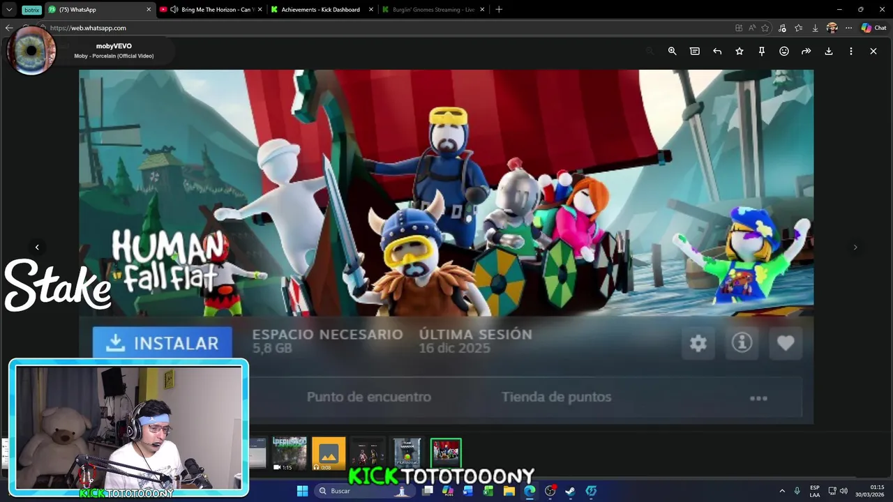
Task: Open the thumbnail with two fighters
Action: click(x=368, y=454)
